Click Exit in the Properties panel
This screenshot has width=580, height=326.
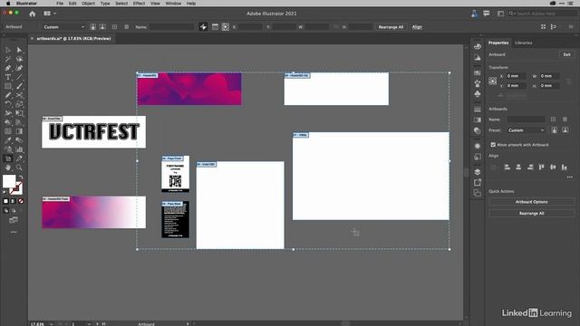coord(566,54)
